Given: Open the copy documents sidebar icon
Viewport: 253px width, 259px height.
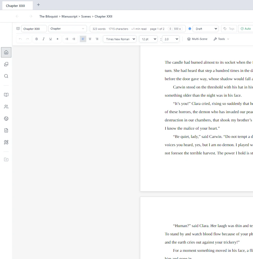Looking at the screenshot, I should coord(6,64).
